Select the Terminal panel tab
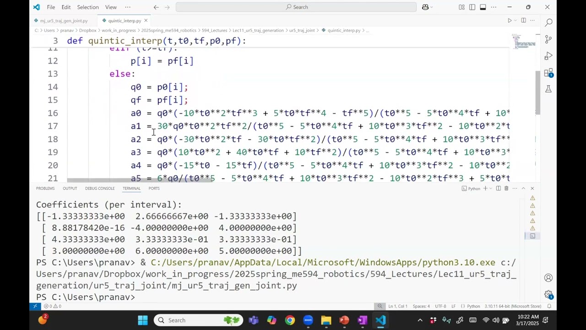 coord(131,188)
